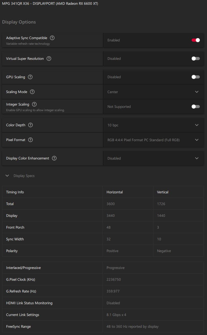This screenshot has height=335, width=207.
Task: Open the Pixel Format RGB 4:4:4 dropdown
Action: (197, 140)
